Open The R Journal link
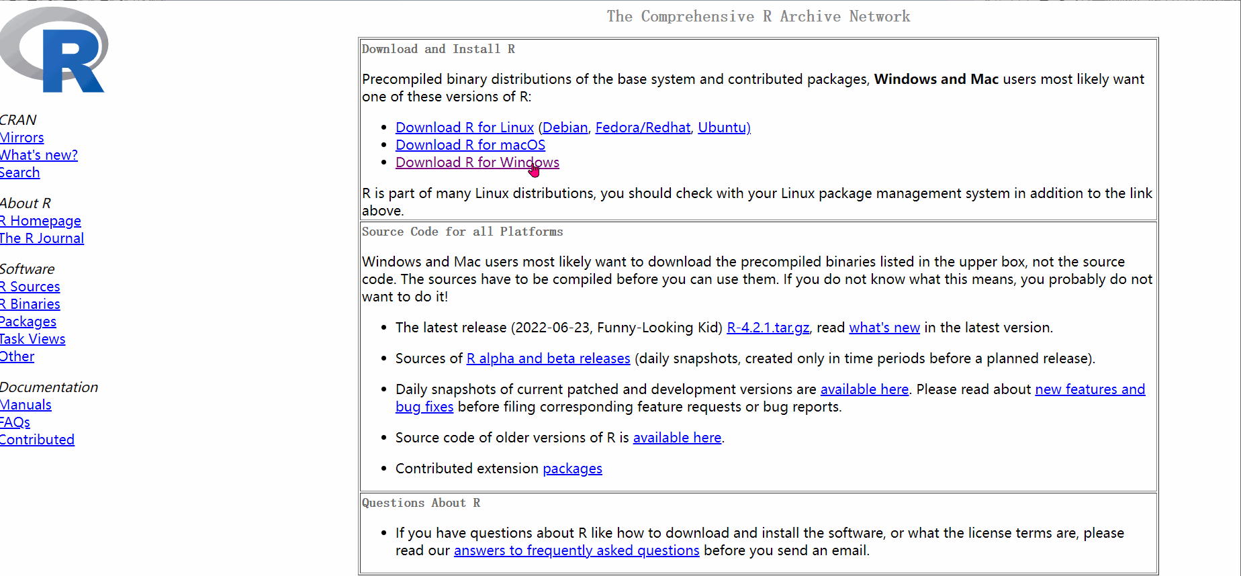 point(42,238)
